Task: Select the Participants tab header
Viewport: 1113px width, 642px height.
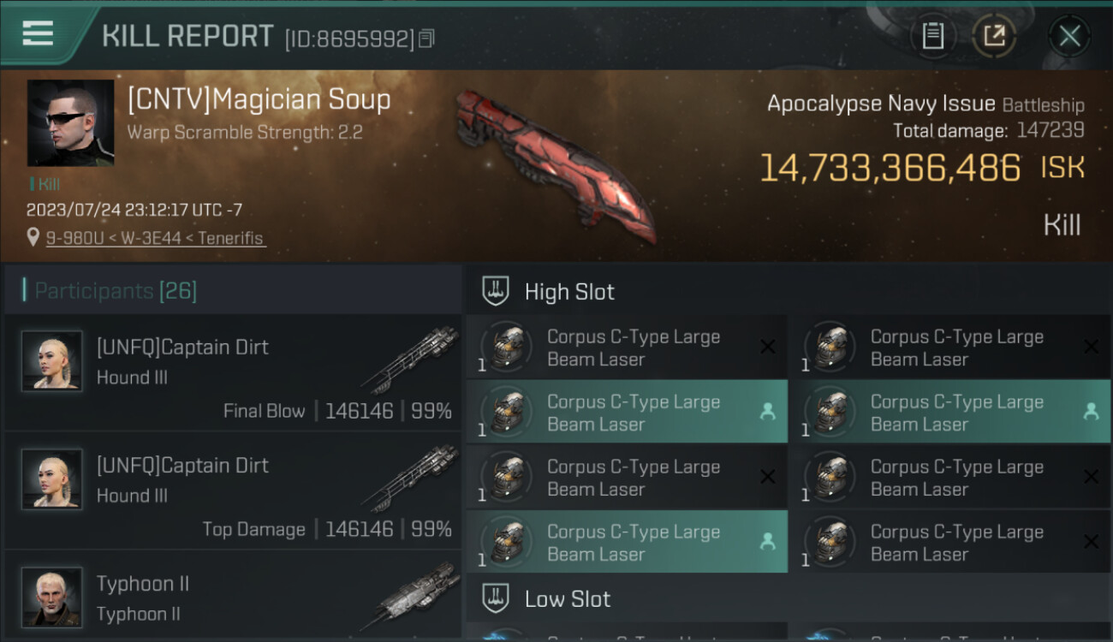Action: [x=115, y=291]
